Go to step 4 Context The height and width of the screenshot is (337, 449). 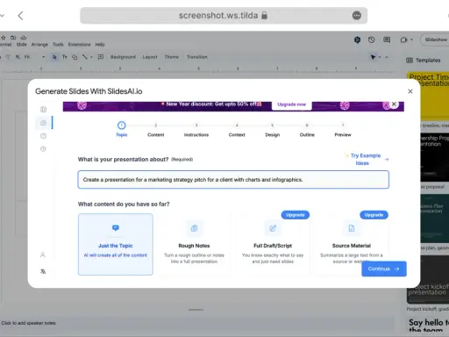coord(237,130)
